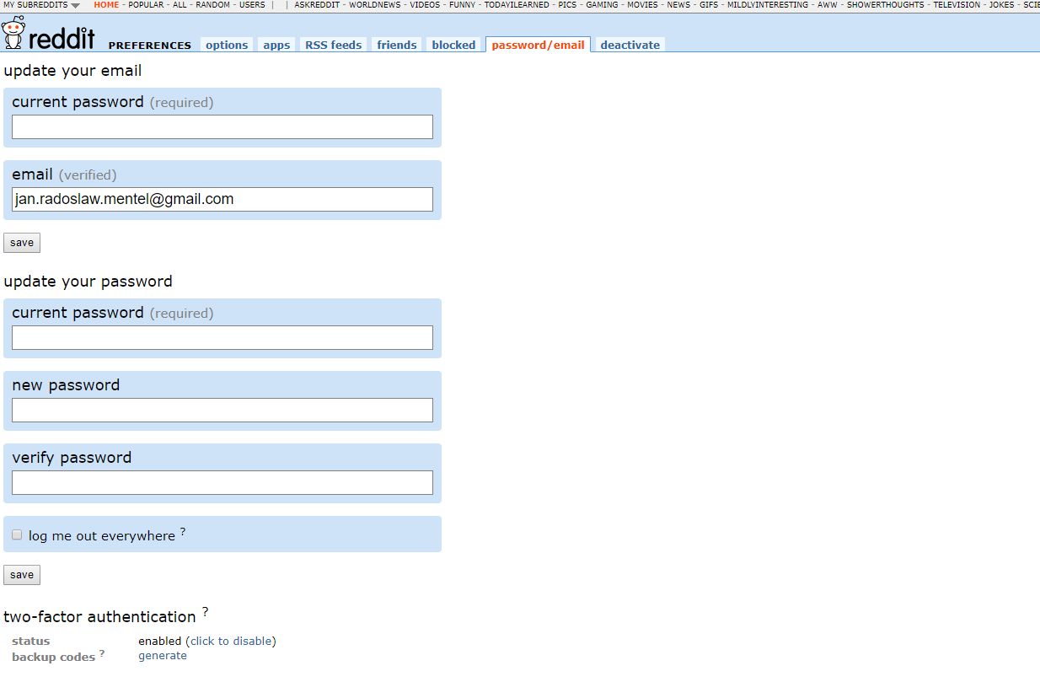Click the 'email (verified)' label

click(x=64, y=175)
